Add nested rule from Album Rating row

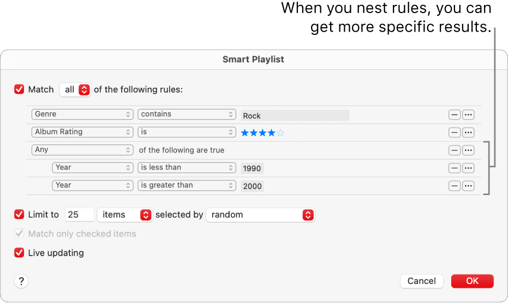coord(468,132)
